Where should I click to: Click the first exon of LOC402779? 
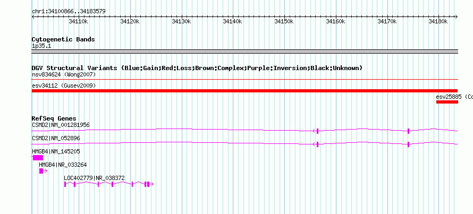tap(65, 184)
